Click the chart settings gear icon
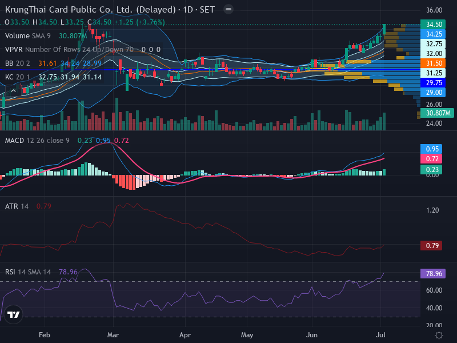457x343 pixels. point(439,335)
